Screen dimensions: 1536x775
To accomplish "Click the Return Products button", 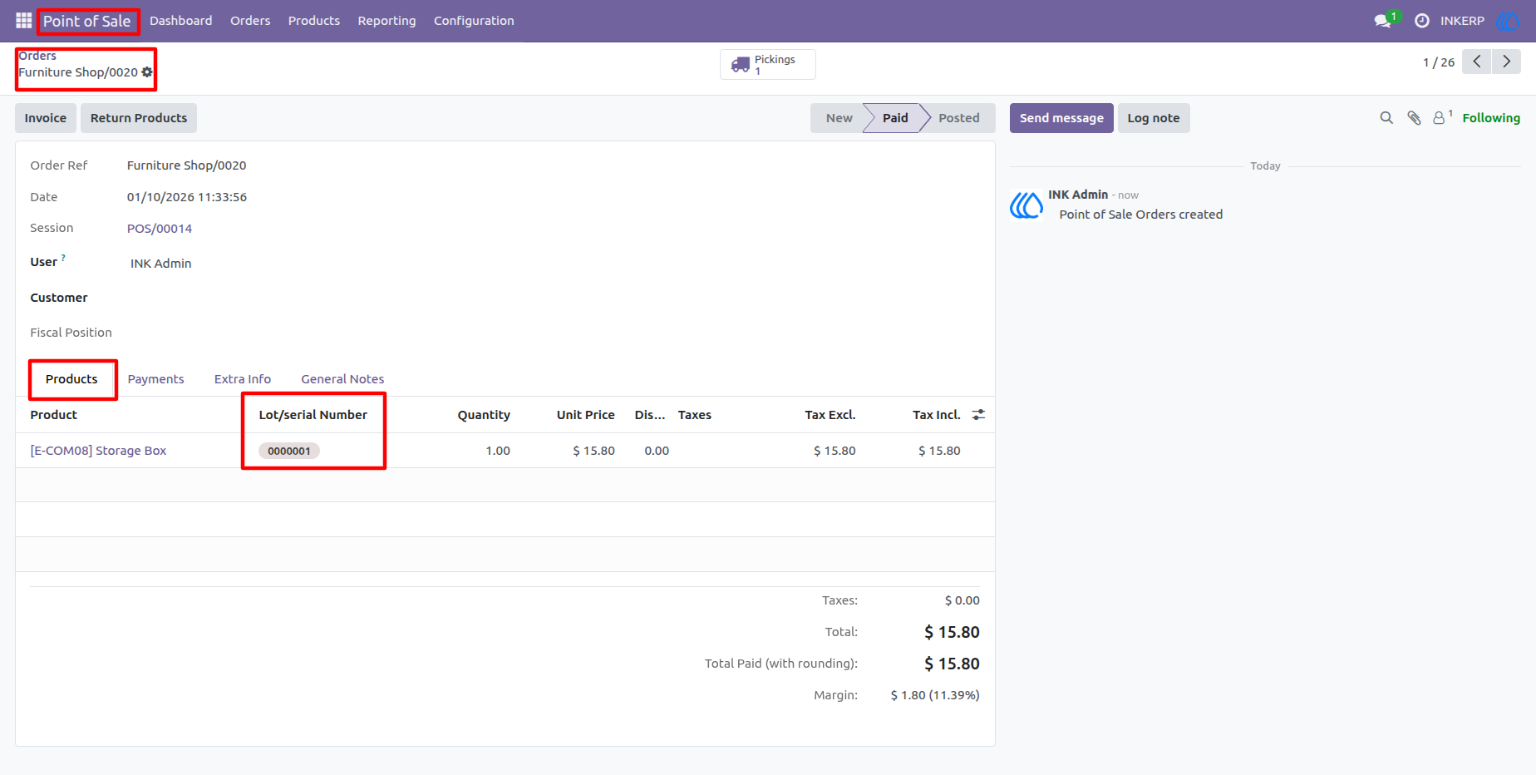I will (x=139, y=118).
